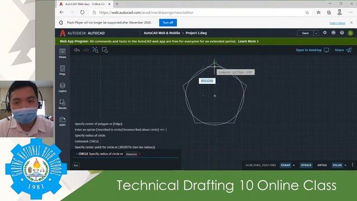Screen dimensions: 357x201
Task: Open the XREF panel
Action: click(x=62, y=121)
